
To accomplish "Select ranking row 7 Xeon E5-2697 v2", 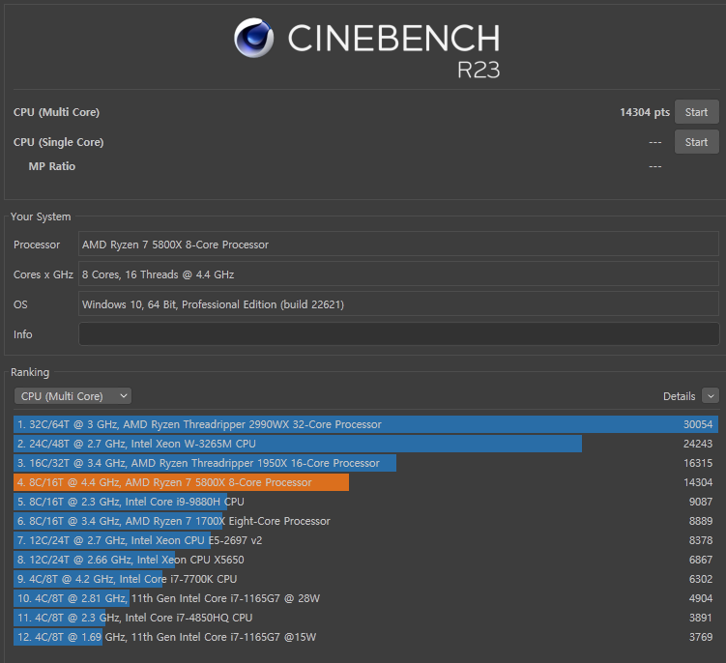I will tap(365, 540).
